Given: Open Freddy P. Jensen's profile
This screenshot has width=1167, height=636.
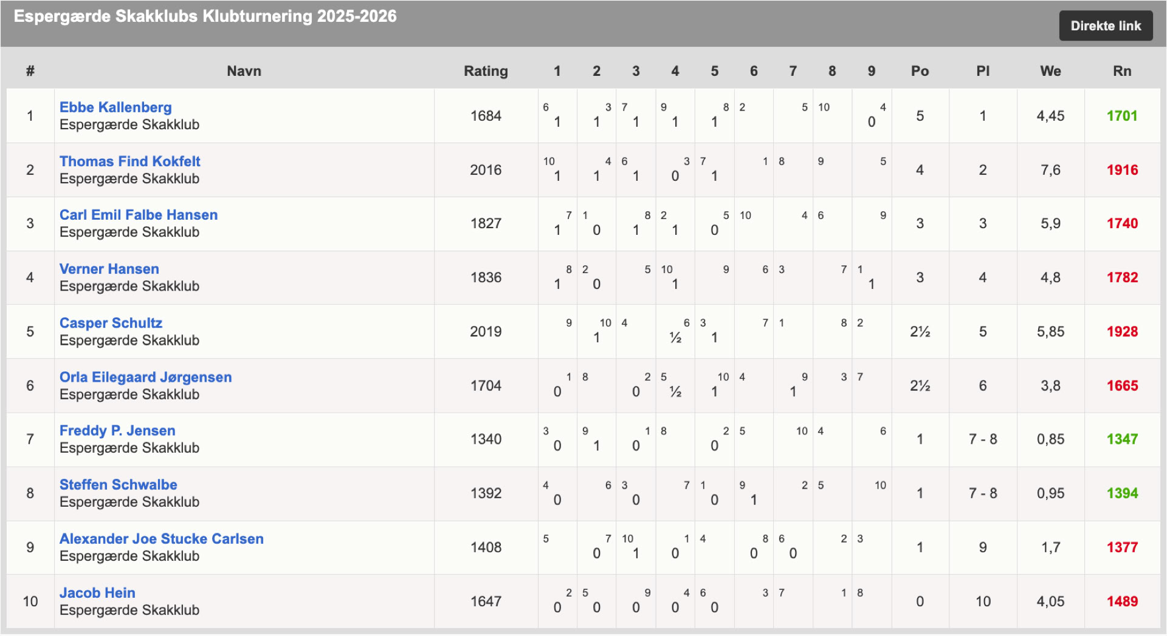Looking at the screenshot, I should coord(117,431).
